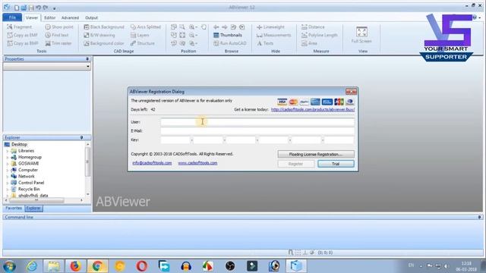Toggle Thumbnails view
Image resolution: width=486 pixels, height=273 pixels.
coord(228,36)
